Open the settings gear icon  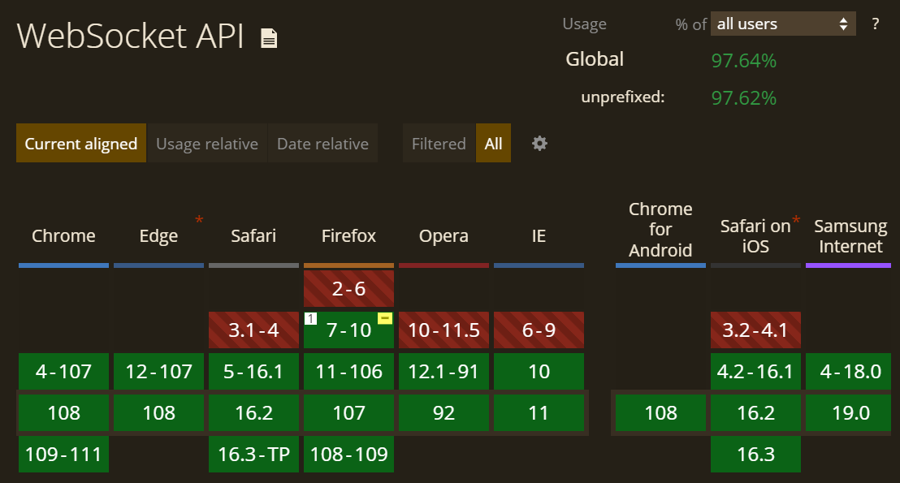pos(539,143)
